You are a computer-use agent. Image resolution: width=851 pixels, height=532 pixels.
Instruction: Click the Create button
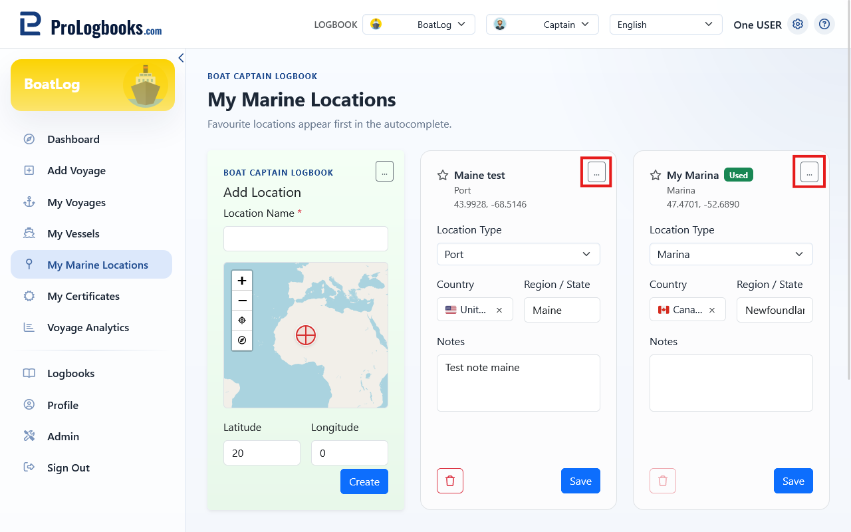point(364,481)
